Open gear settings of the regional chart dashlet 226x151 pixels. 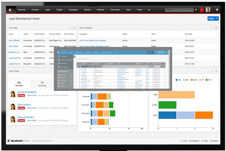pos(216,71)
